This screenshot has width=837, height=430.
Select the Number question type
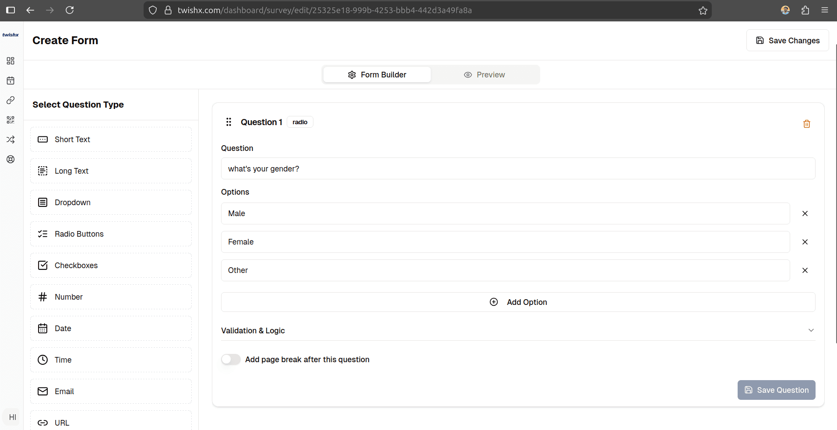click(x=111, y=297)
